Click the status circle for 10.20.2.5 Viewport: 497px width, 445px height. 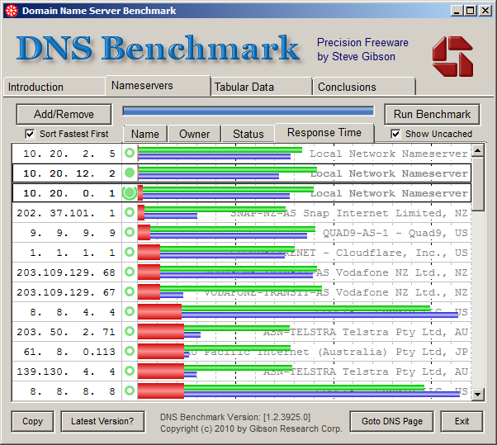point(130,153)
